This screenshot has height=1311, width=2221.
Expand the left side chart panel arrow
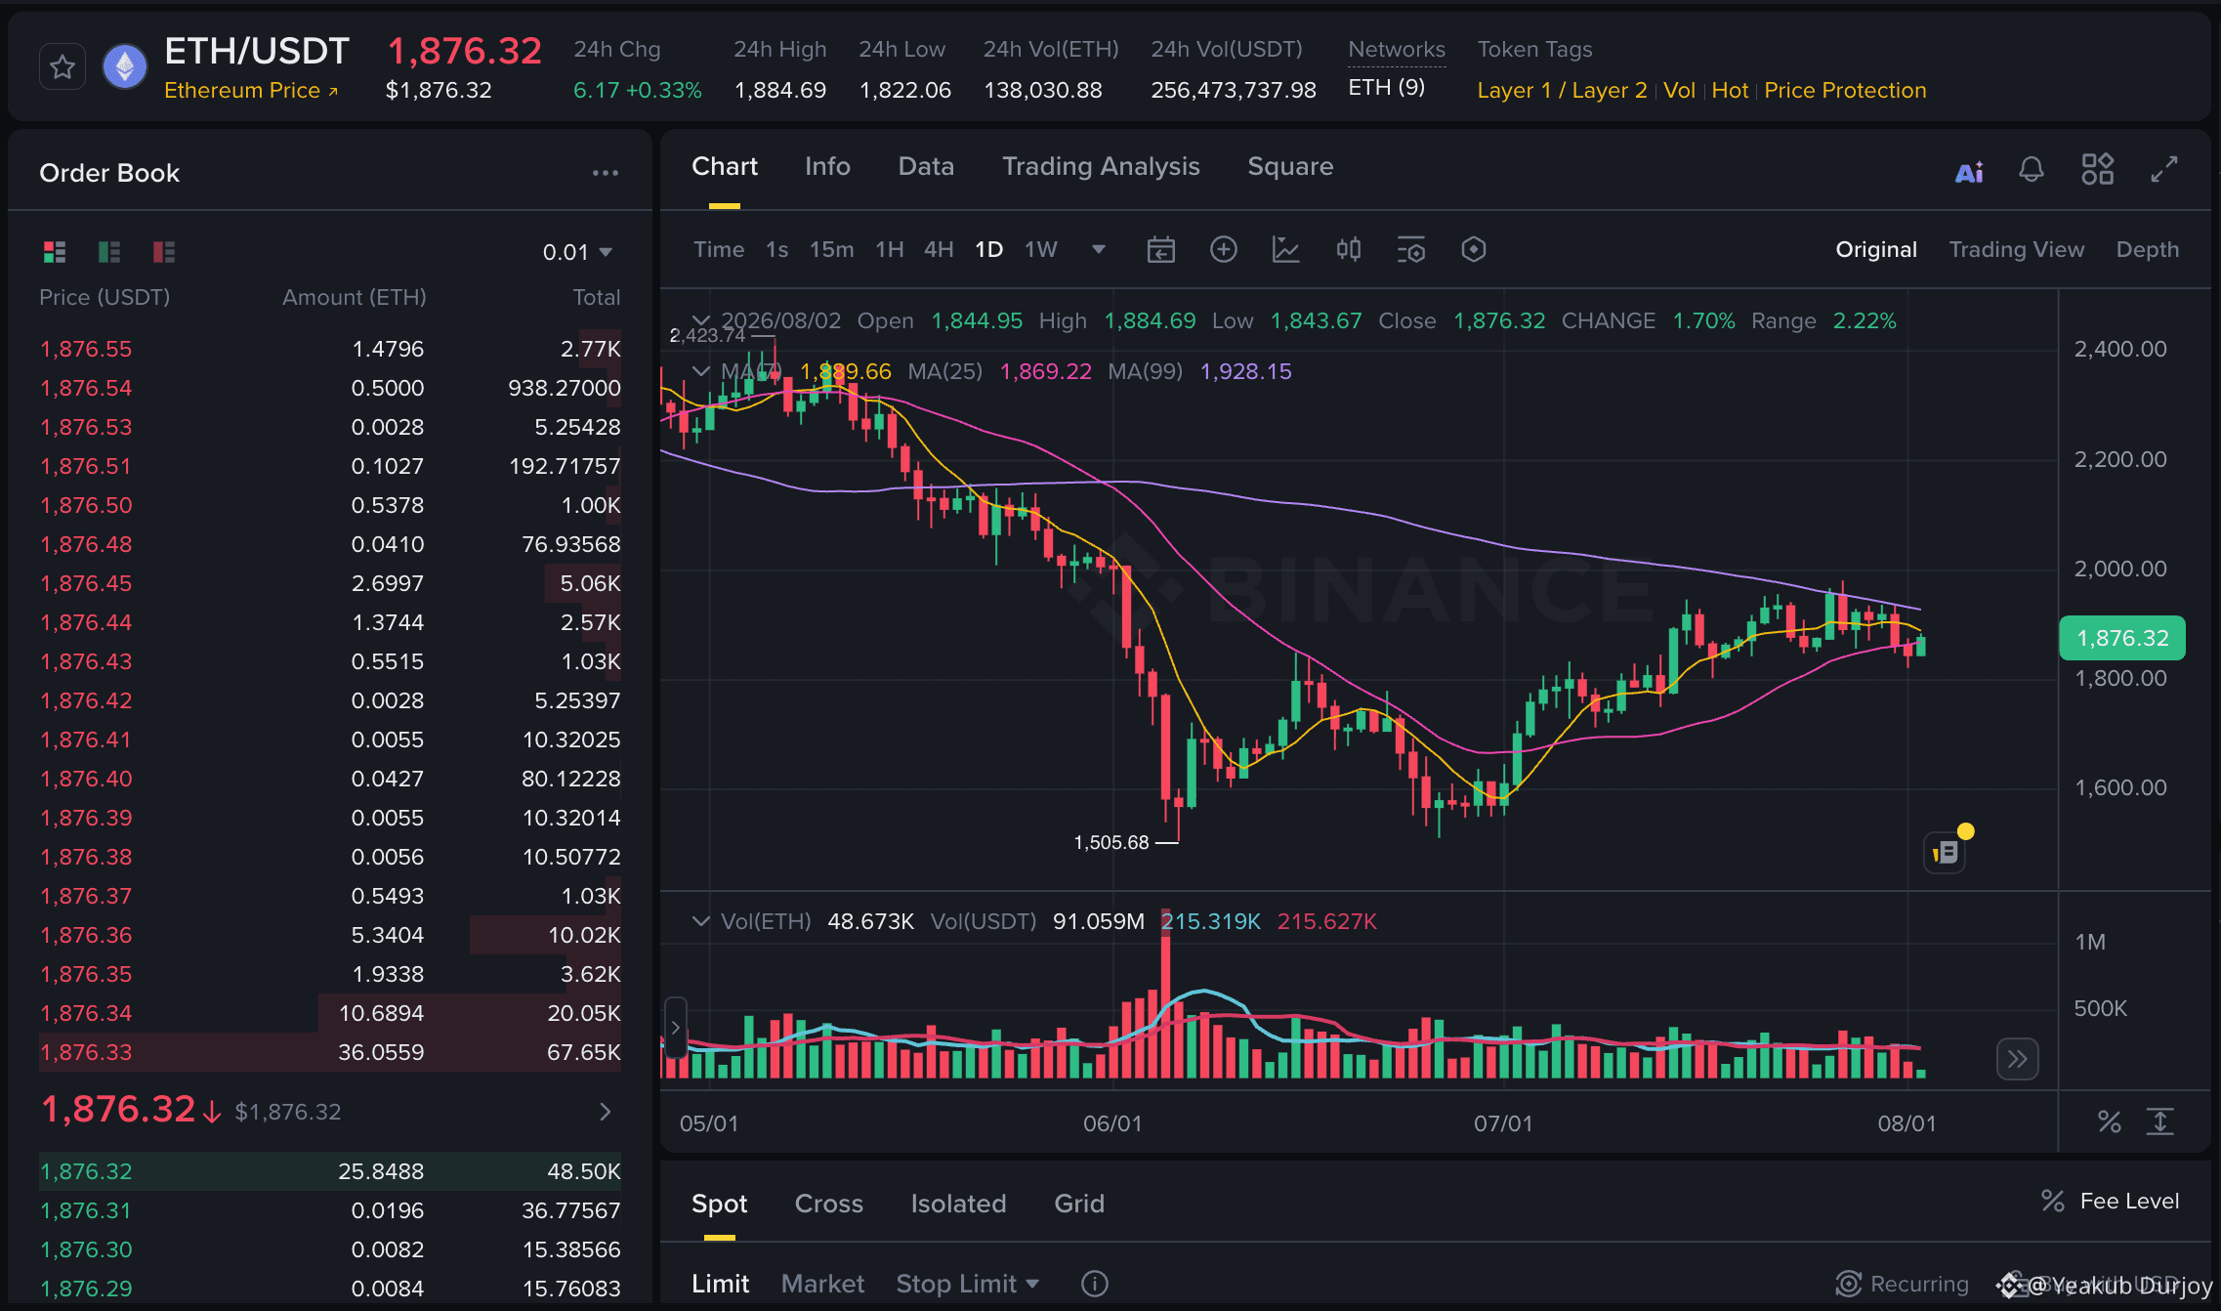(x=675, y=1028)
